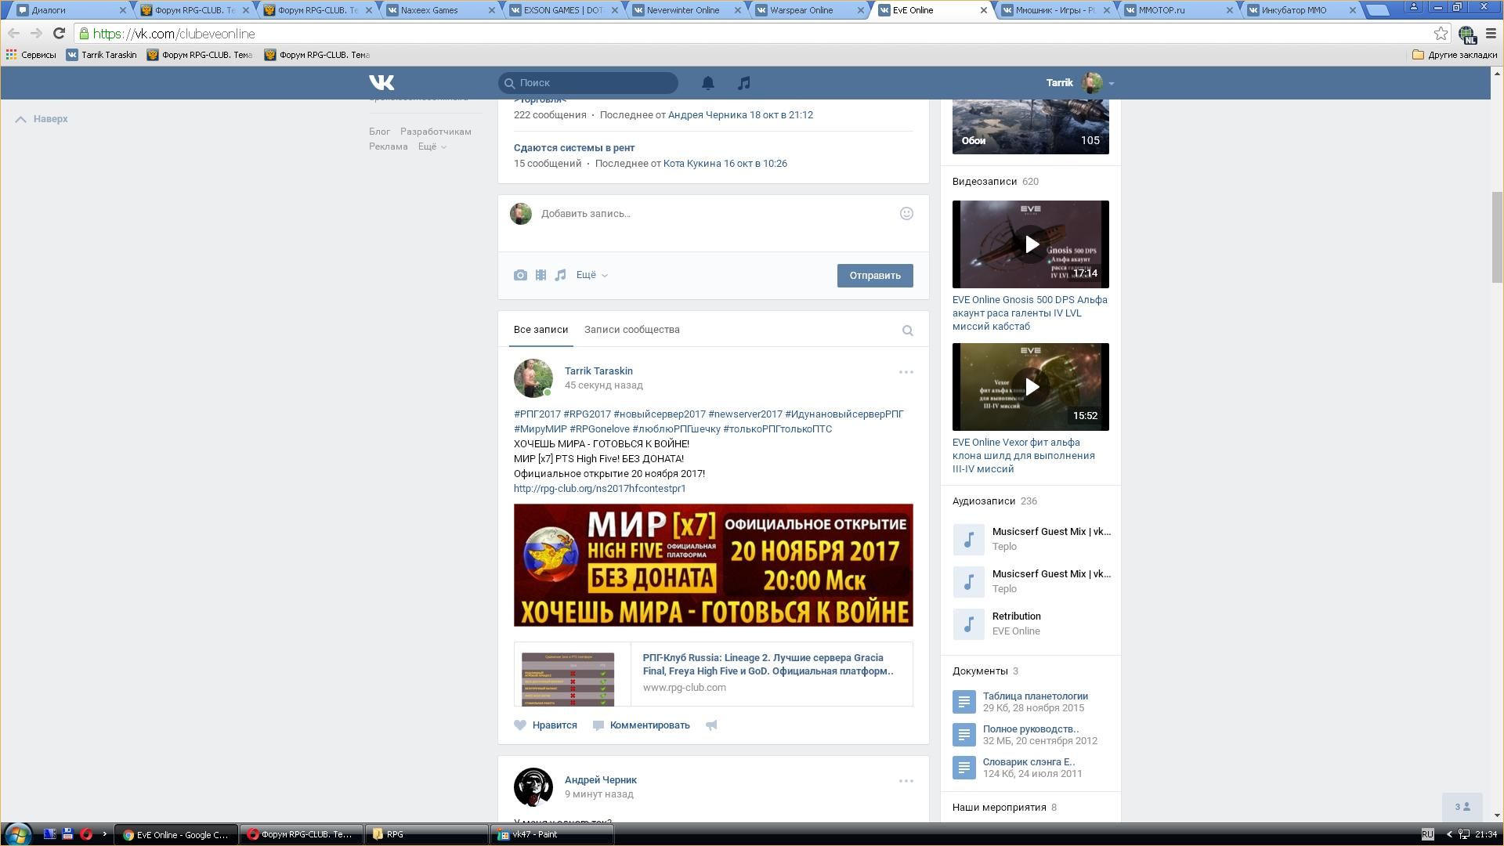Click Комментировать under post
Viewport: 1504px width, 846px height.
point(641,725)
